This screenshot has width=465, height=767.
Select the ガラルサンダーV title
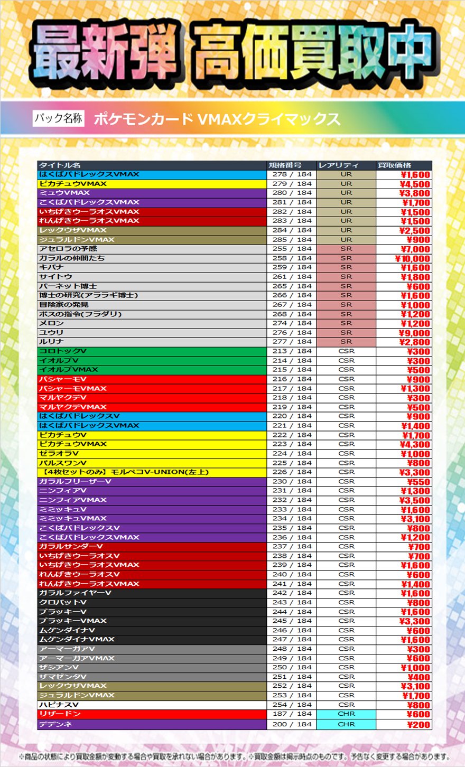[x=152, y=547]
